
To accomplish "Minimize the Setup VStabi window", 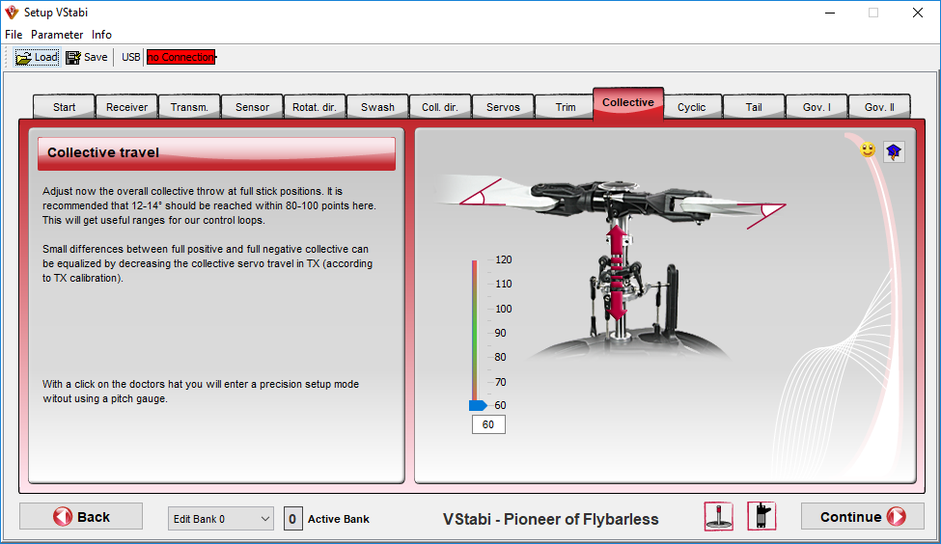I will tap(830, 13).
